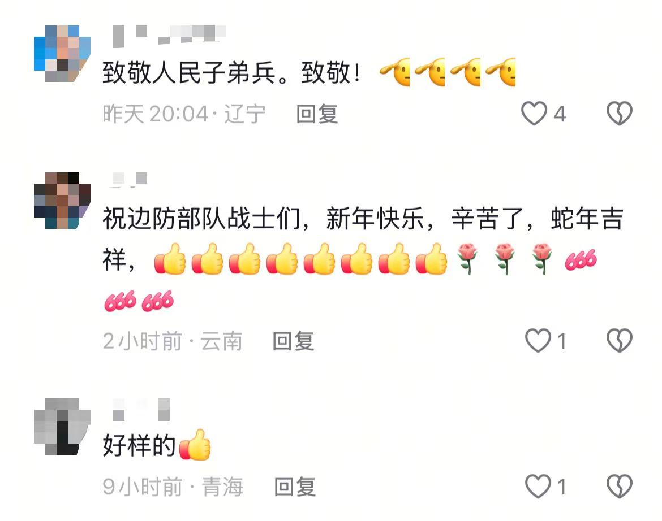Select the 好样的 comment text
This screenshot has height=521, width=662.
[157, 445]
